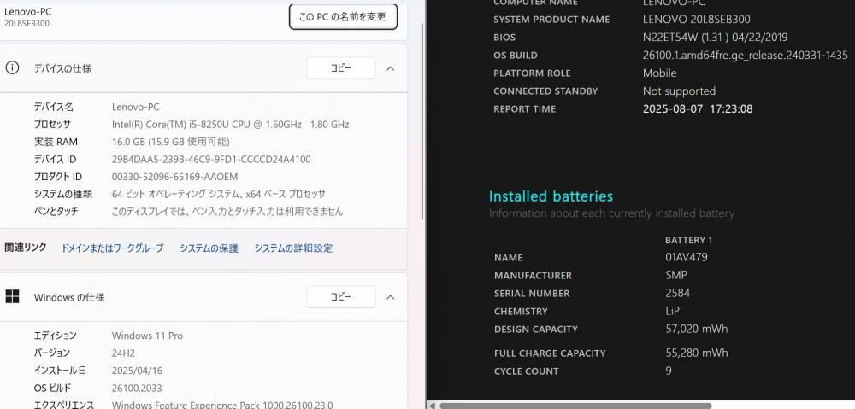
Task: Select the install date 2025/04/16
Action: (137, 371)
